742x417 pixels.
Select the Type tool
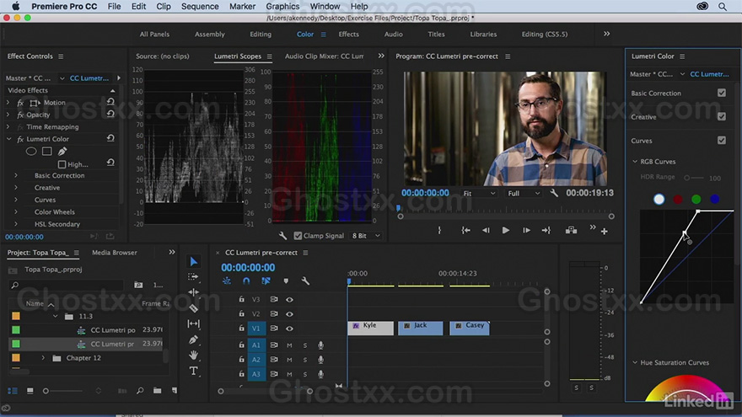[x=194, y=371]
